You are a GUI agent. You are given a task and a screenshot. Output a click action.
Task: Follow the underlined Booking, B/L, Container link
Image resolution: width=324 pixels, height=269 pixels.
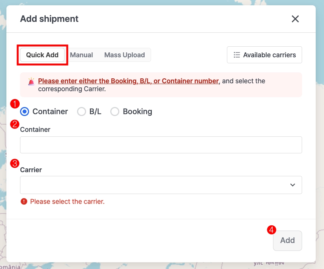pyautogui.click(x=128, y=81)
